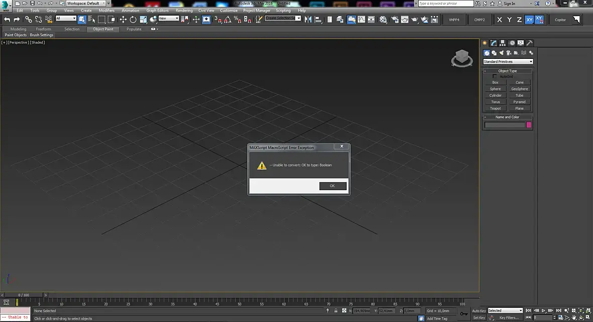Select the Rotate tool in toolbar
The width and height of the screenshot is (593, 322).
133,20
